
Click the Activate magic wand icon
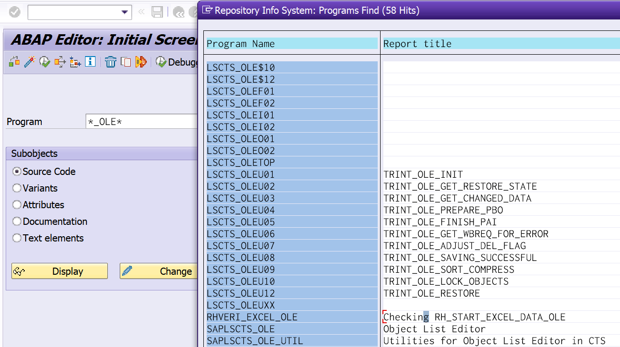point(29,62)
